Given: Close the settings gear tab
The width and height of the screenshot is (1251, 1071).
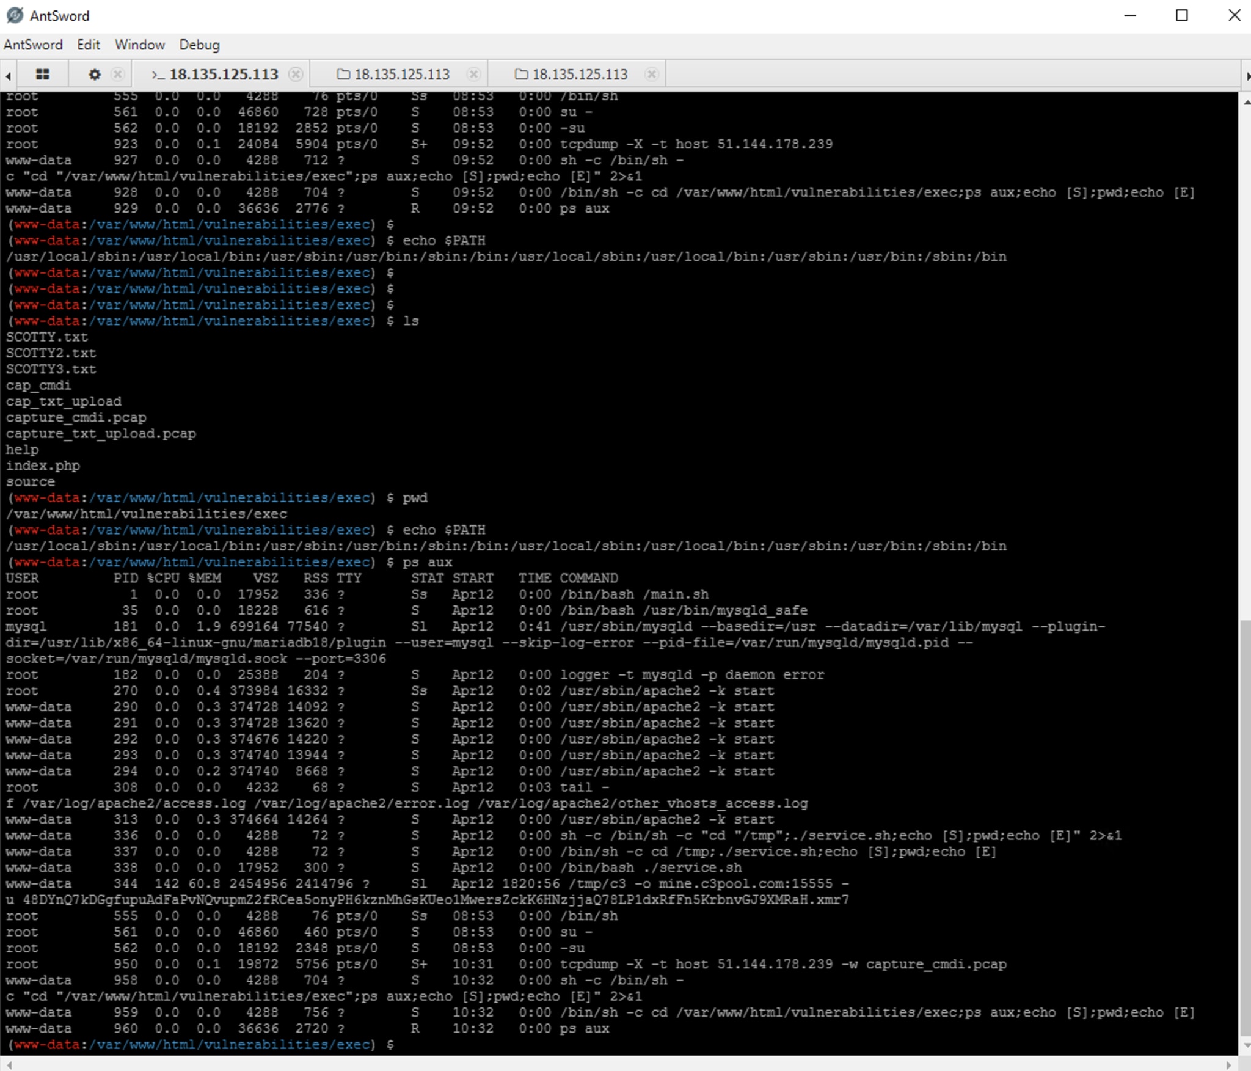Looking at the screenshot, I should coord(118,75).
